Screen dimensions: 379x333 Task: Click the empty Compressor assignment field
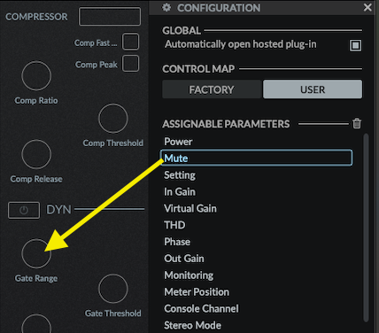(x=110, y=17)
